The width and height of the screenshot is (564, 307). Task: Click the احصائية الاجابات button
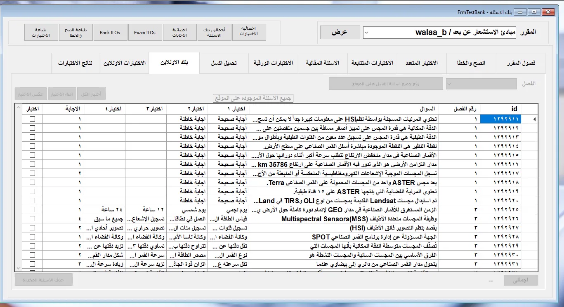coord(179,32)
